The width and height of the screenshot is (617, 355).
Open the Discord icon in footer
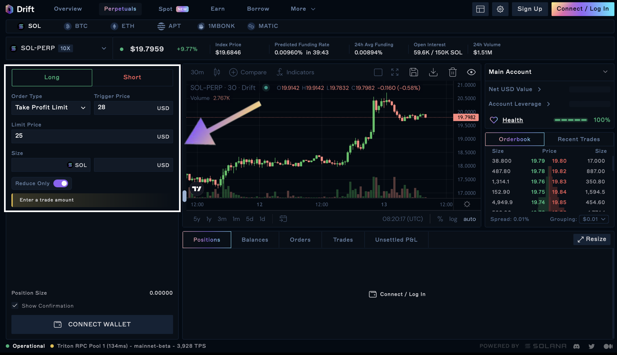(x=577, y=346)
